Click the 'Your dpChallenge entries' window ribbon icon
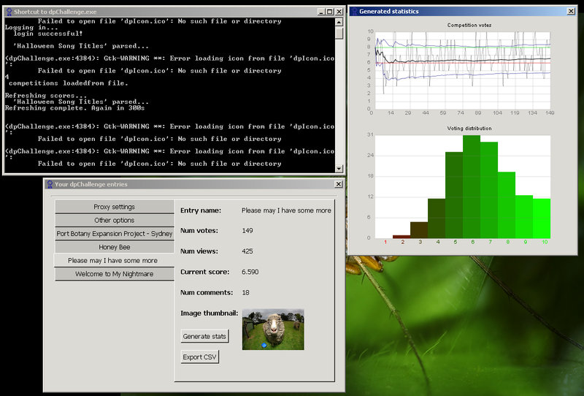The image size is (584, 396). pyautogui.click(x=49, y=185)
